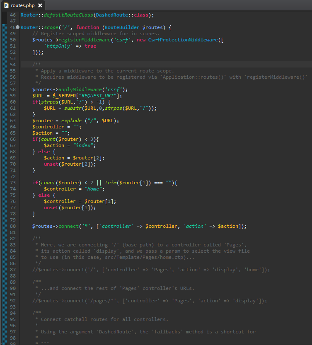Click 'connect' method call on line 80

[68, 226]
